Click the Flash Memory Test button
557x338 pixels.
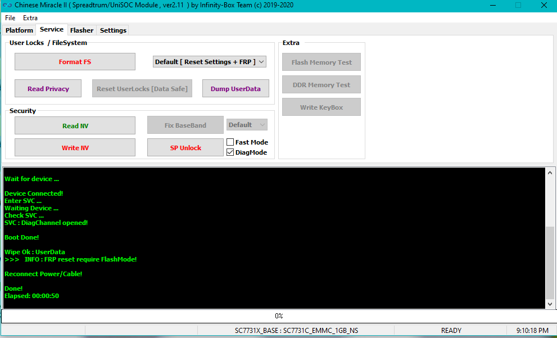[x=321, y=62]
